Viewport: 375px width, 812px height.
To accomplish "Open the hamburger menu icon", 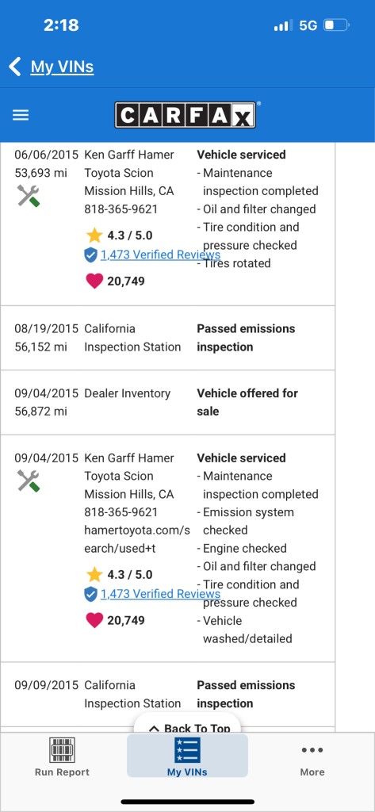I will click(x=20, y=115).
